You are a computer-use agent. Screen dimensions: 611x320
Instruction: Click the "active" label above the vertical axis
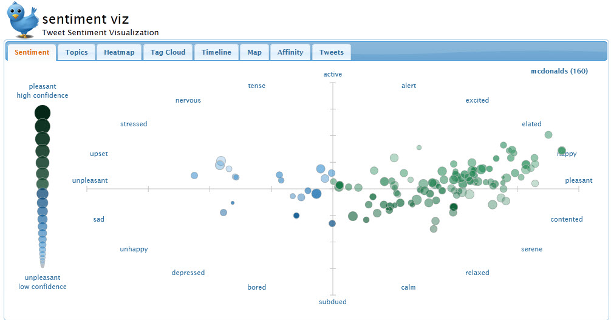[333, 74]
